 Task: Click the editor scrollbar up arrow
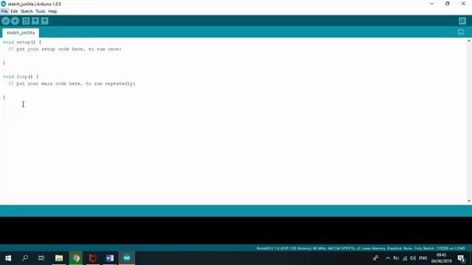pos(469,41)
